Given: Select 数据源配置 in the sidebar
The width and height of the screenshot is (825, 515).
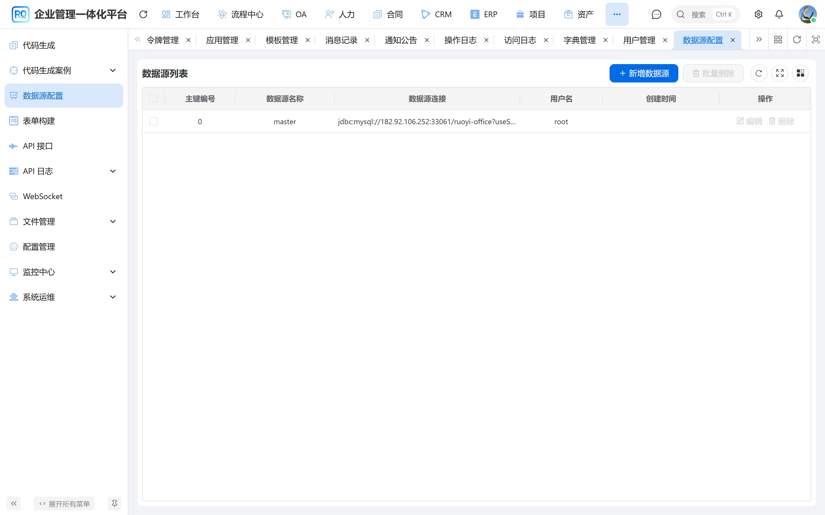Looking at the screenshot, I should [64, 96].
